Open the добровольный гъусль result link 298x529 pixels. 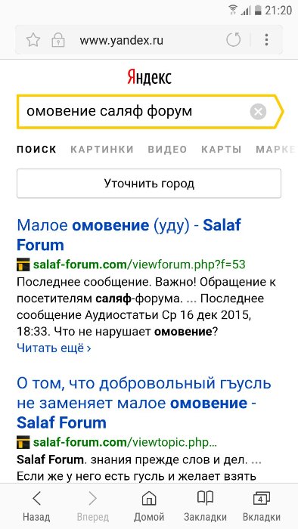(144, 403)
